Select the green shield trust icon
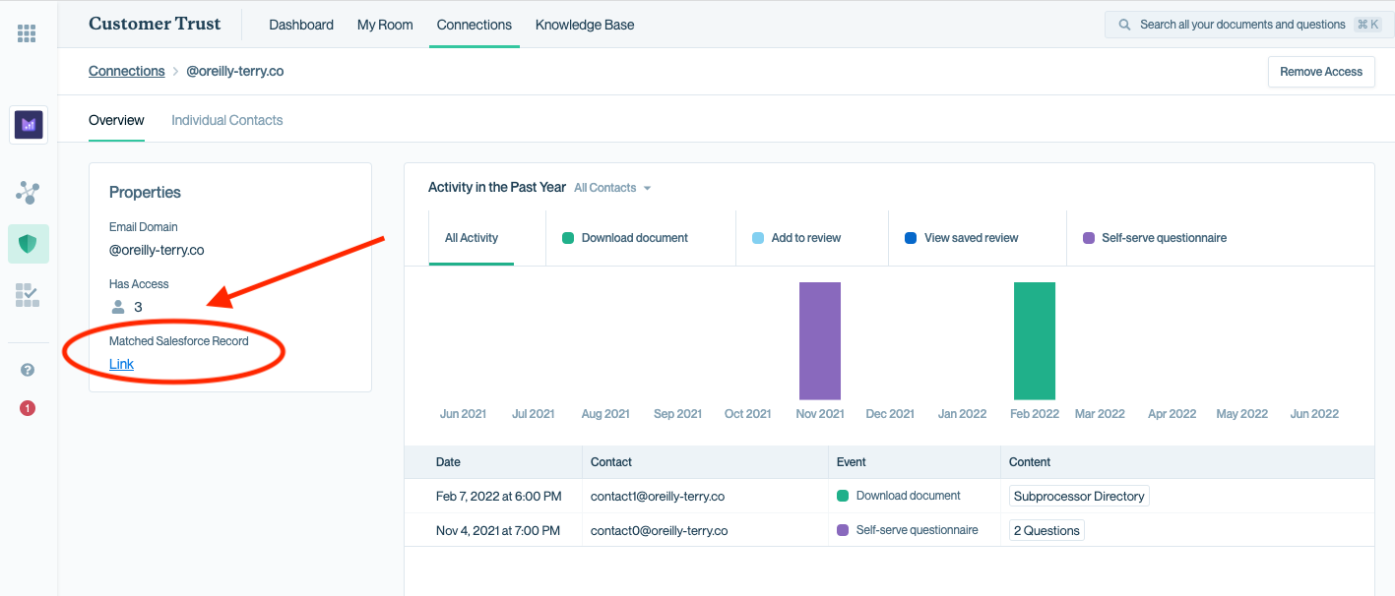 pos(28,244)
